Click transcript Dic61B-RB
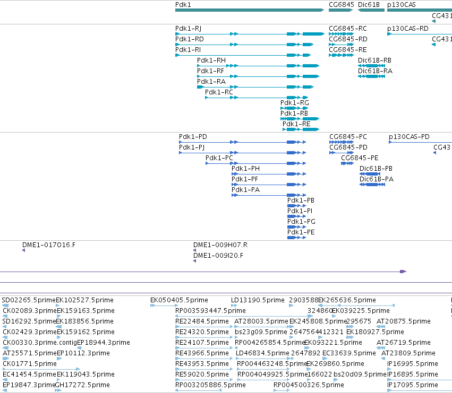The image size is (452, 393). click(x=375, y=60)
